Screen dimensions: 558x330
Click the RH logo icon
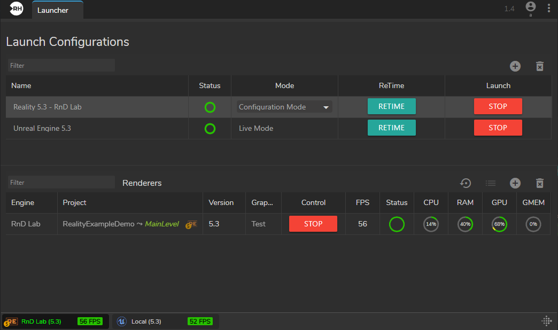click(x=17, y=9)
